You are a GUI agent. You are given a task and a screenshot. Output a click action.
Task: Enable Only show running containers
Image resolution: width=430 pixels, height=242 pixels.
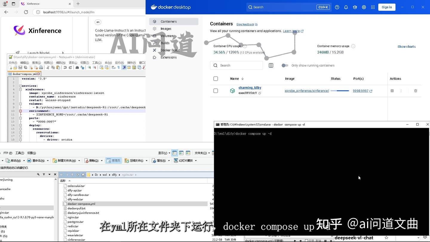click(x=285, y=65)
